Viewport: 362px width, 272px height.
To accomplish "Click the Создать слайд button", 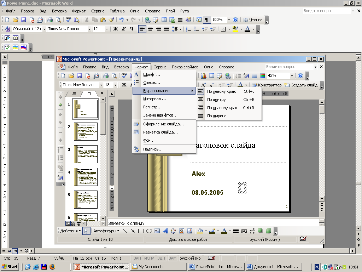I will click(301, 85).
